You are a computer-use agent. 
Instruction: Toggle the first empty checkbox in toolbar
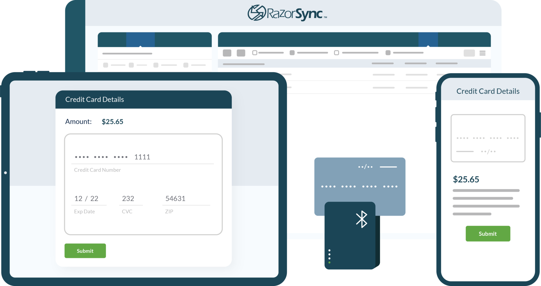click(255, 53)
